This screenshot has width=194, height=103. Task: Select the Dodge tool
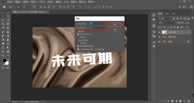pyautogui.click(x=3, y=44)
